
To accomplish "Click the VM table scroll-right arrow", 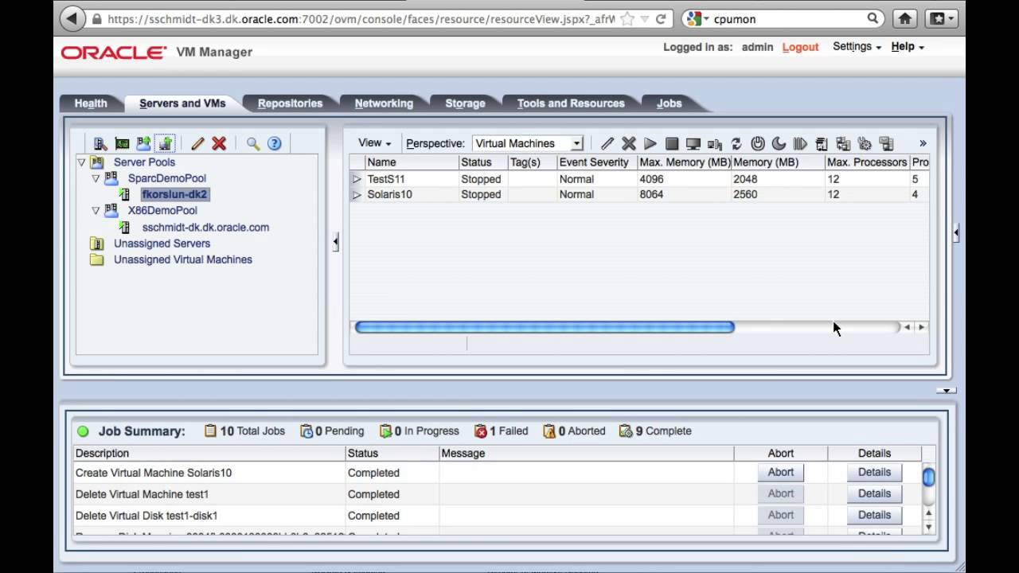I will pos(922,327).
